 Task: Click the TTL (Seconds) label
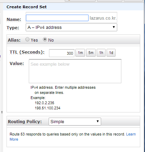point(27,52)
